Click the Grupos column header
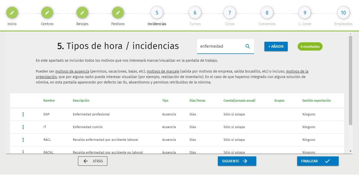359x180 pixels. 279,101
